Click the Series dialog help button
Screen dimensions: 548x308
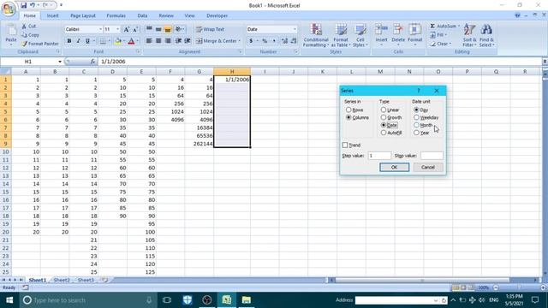(x=419, y=91)
